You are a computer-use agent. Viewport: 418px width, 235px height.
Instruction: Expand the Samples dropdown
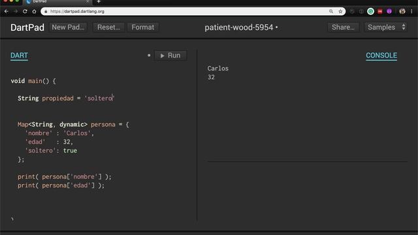(386, 27)
